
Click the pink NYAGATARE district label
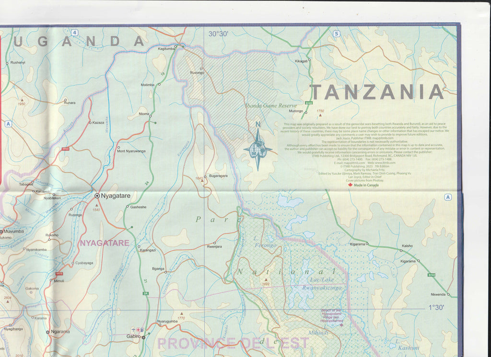tap(104, 243)
